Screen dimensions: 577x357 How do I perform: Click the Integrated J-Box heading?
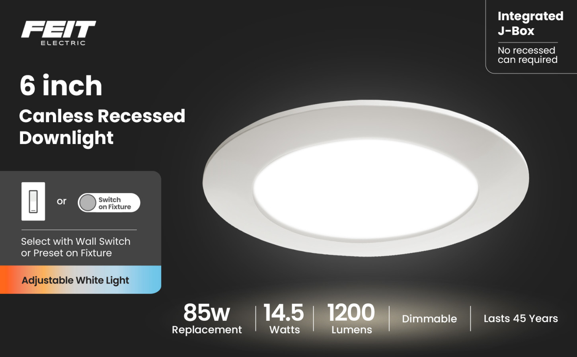(x=530, y=23)
